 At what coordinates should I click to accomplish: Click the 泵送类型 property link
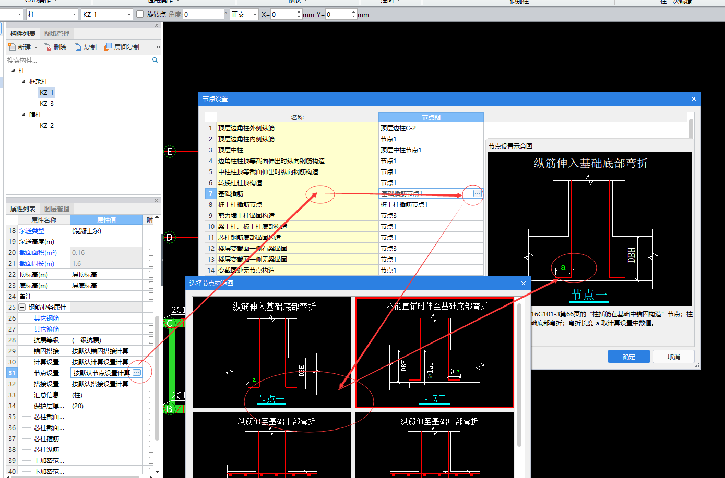tap(32, 230)
